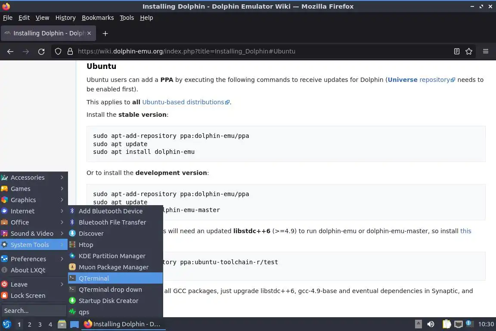This screenshot has width=496, height=331.
Task: Select the Installing Dolphin taskbar window
Action: pyautogui.click(x=124, y=324)
